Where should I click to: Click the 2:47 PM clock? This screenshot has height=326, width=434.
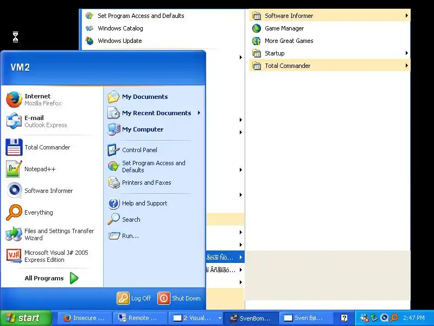tap(413, 318)
